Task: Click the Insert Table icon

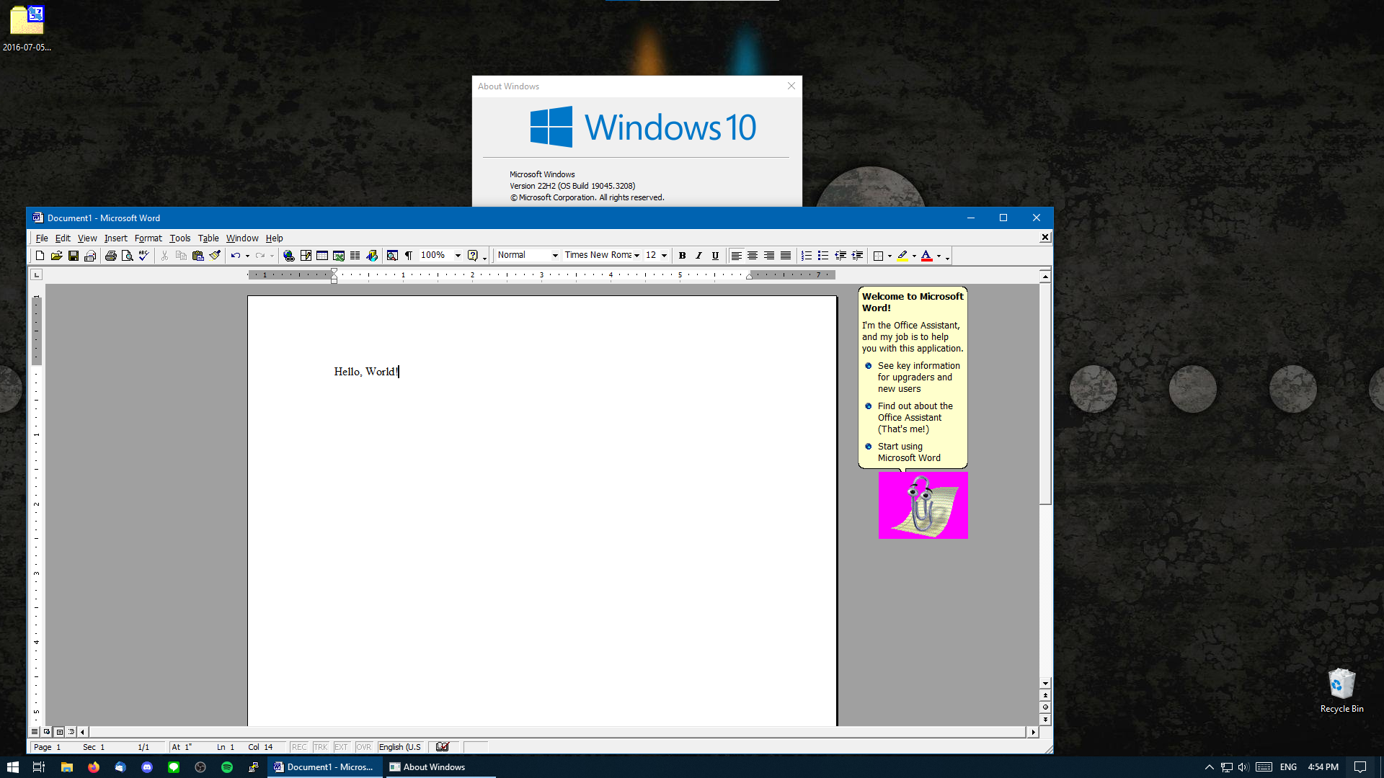Action: [x=322, y=256]
